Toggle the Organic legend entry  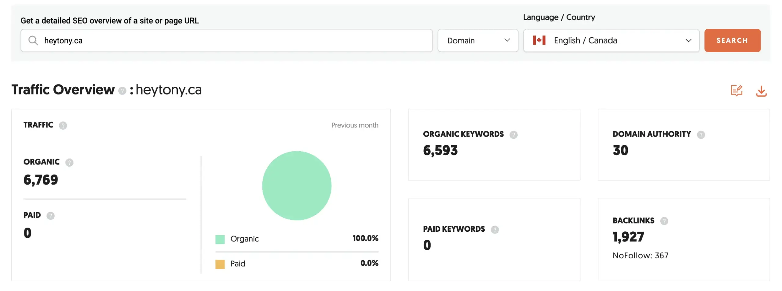pyautogui.click(x=244, y=239)
